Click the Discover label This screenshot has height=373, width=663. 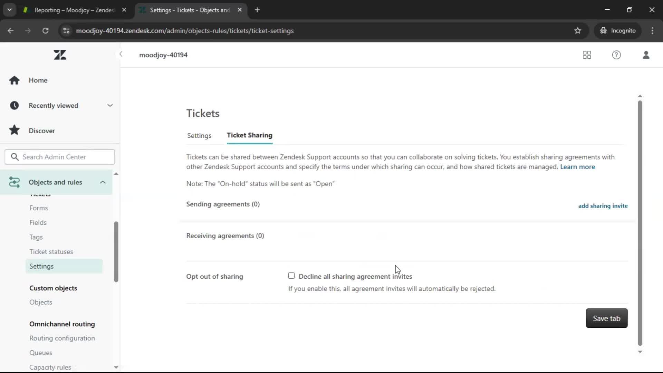pos(42,131)
